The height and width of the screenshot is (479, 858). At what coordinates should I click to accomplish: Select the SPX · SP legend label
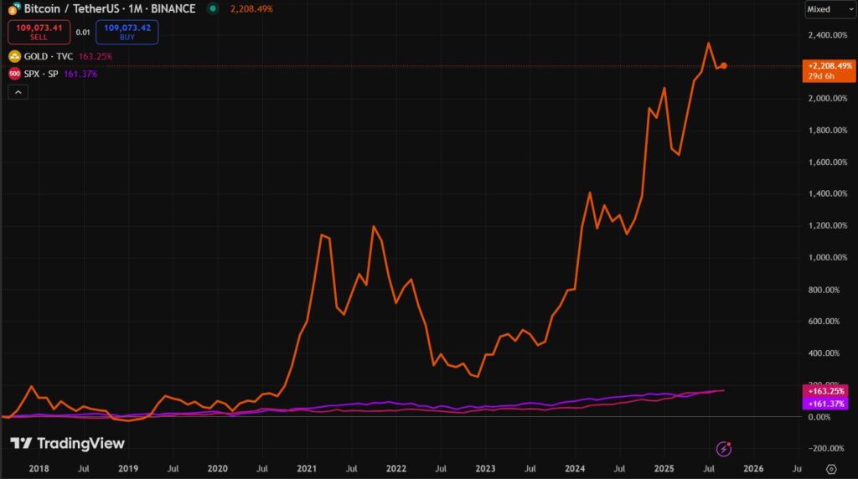click(41, 74)
